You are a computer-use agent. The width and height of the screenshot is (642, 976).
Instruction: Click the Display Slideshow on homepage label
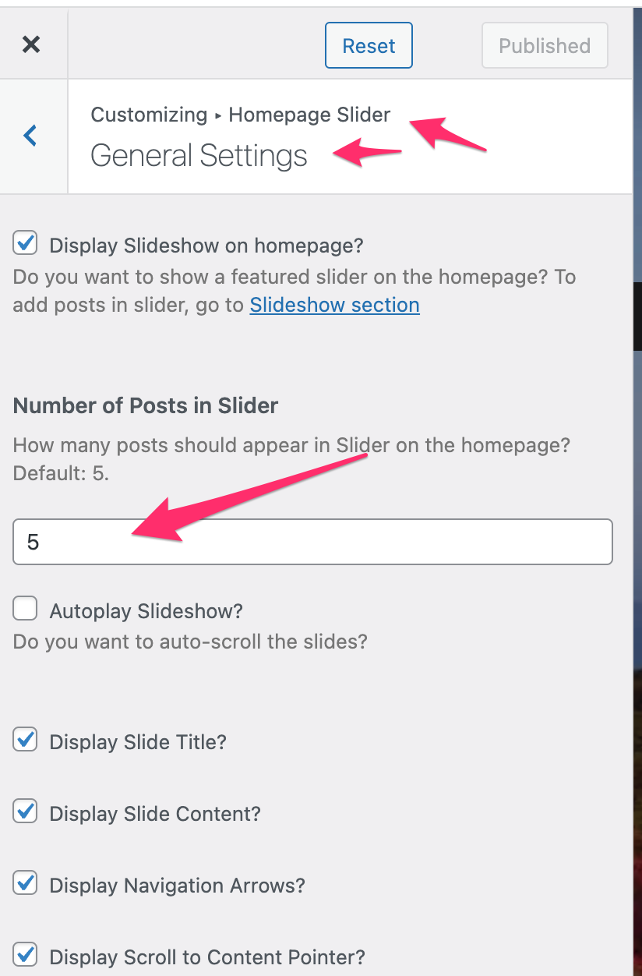pyautogui.click(x=206, y=246)
